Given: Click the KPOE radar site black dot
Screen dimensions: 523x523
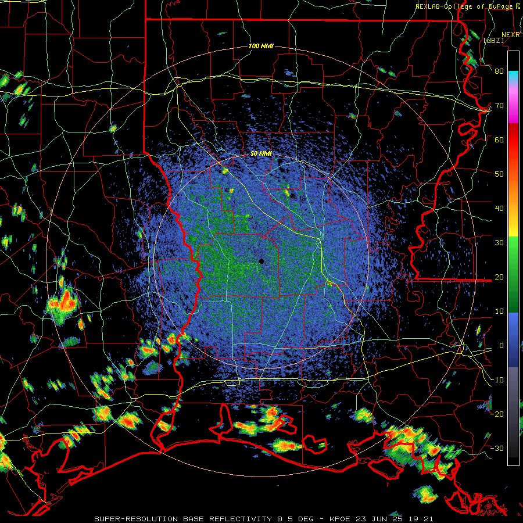Looking at the screenshot, I should [x=261, y=261].
